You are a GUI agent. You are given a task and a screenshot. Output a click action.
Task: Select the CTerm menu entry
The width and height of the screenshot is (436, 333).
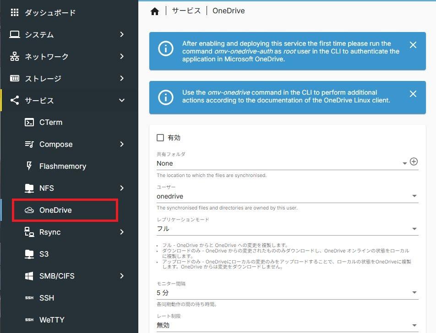pos(70,122)
